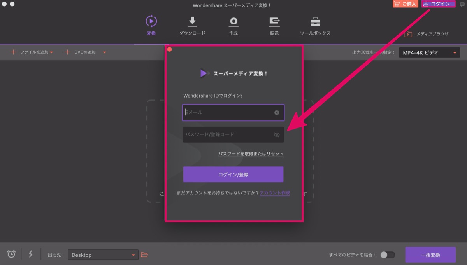Expand the ファイルを追加 dropdown arrow
Screen dimensions: 467x265
[x=51, y=52]
